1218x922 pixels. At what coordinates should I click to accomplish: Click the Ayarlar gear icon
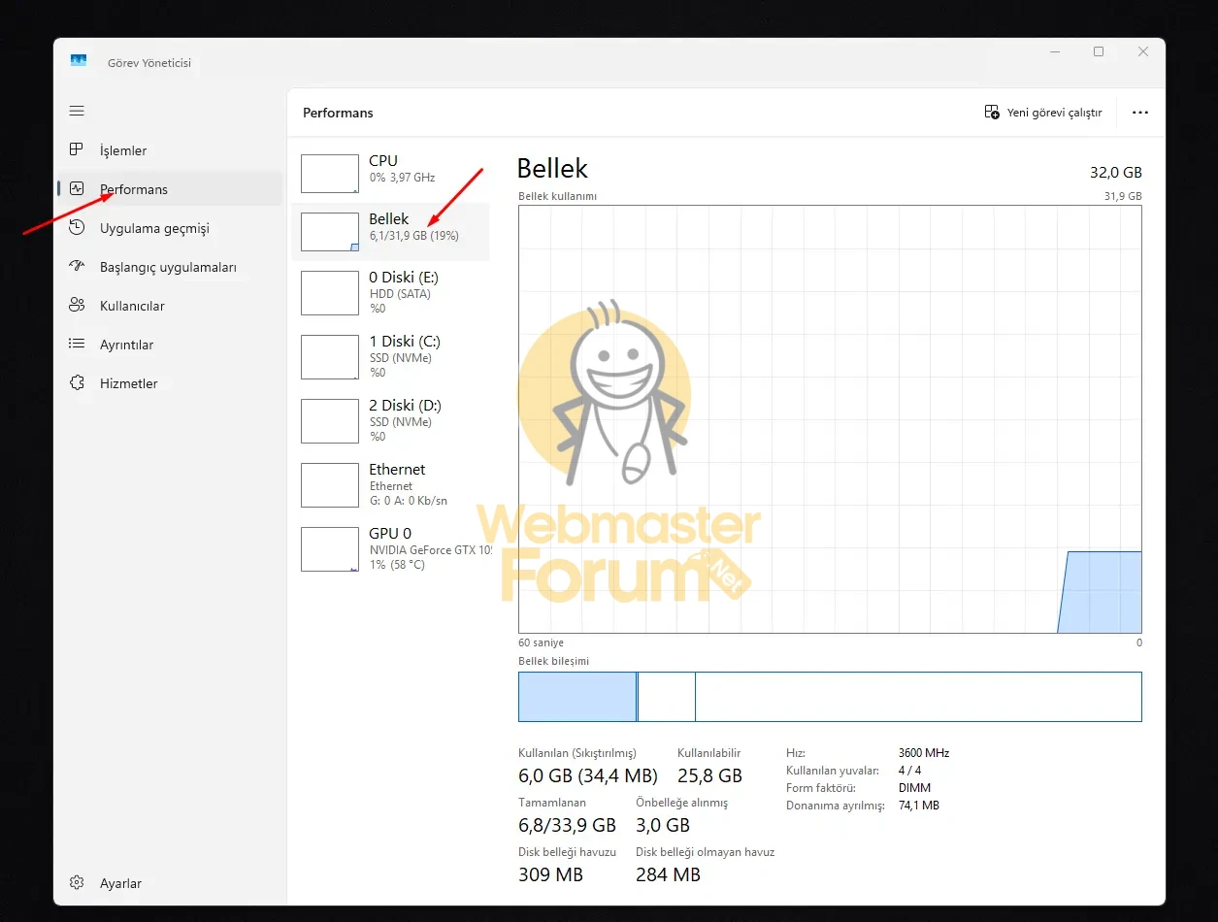pos(77,882)
